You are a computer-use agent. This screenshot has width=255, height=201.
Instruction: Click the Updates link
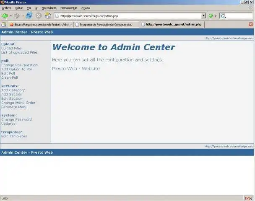[8, 124]
